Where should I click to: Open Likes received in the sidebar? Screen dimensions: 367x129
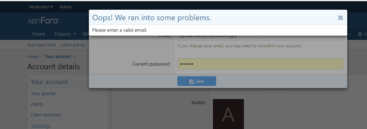click(x=46, y=115)
